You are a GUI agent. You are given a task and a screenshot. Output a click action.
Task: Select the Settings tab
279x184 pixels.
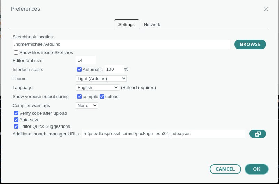pos(126,25)
